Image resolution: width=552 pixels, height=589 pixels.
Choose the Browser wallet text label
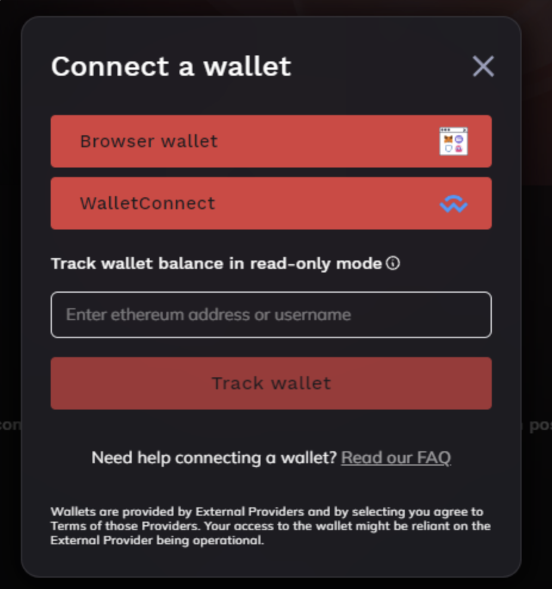148,141
